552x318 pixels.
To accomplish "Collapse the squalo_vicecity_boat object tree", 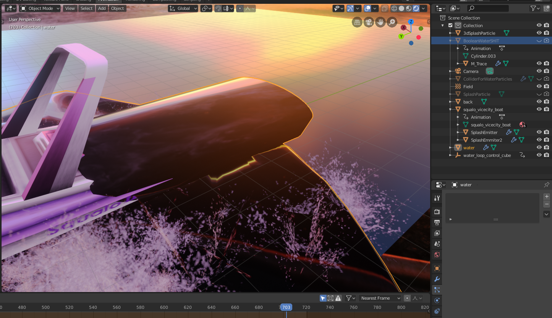I will [x=450, y=110].
